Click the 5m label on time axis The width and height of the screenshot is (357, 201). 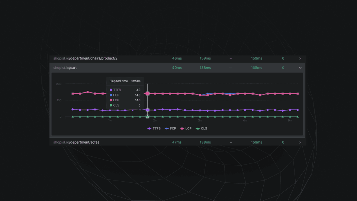(x=290, y=121)
